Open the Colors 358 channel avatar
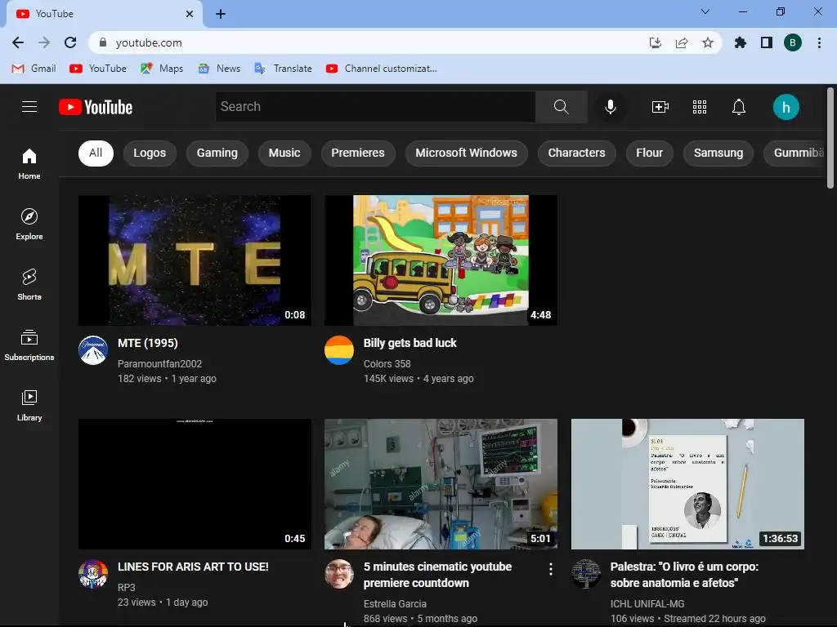The image size is (837, 627). coord(339,350)
